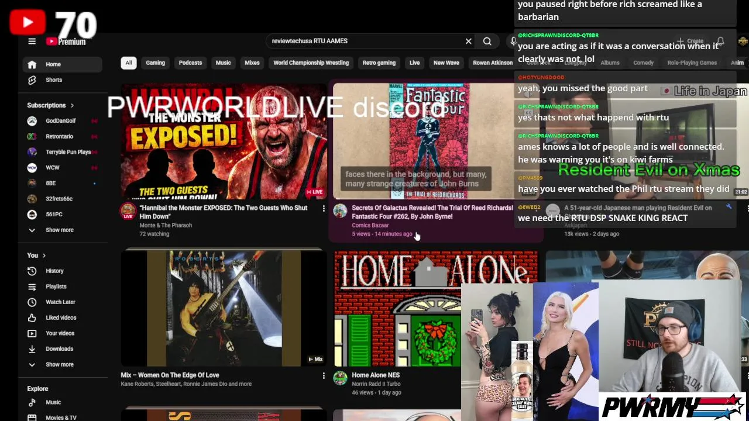This screenshot has height=421, width=749.
Task: Open the WCW subscription channel
Action: point(63,167)
